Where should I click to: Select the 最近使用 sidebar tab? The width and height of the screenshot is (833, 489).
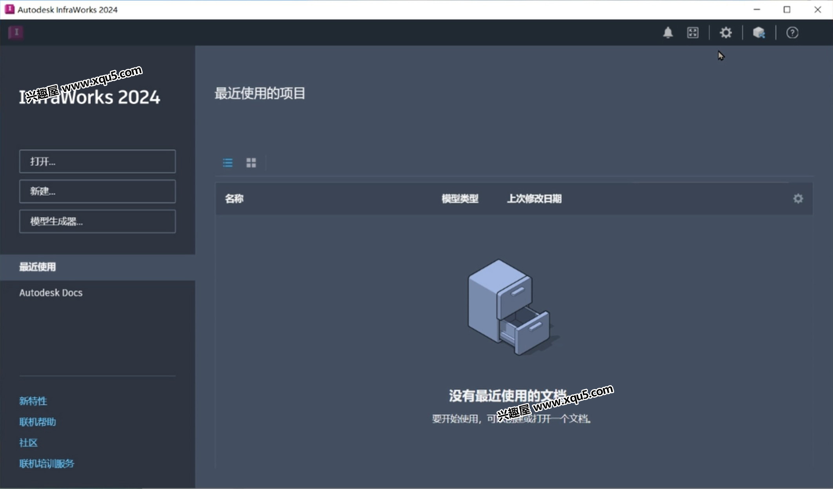[38, 267]
